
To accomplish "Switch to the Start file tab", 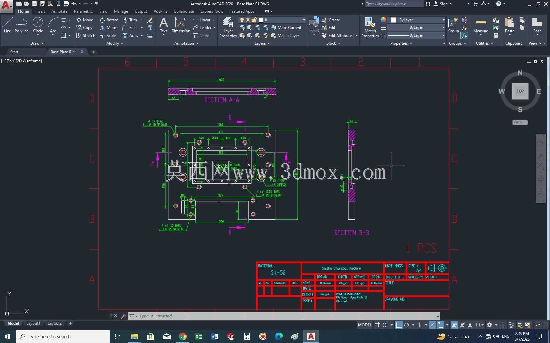I will pos(14,52).
